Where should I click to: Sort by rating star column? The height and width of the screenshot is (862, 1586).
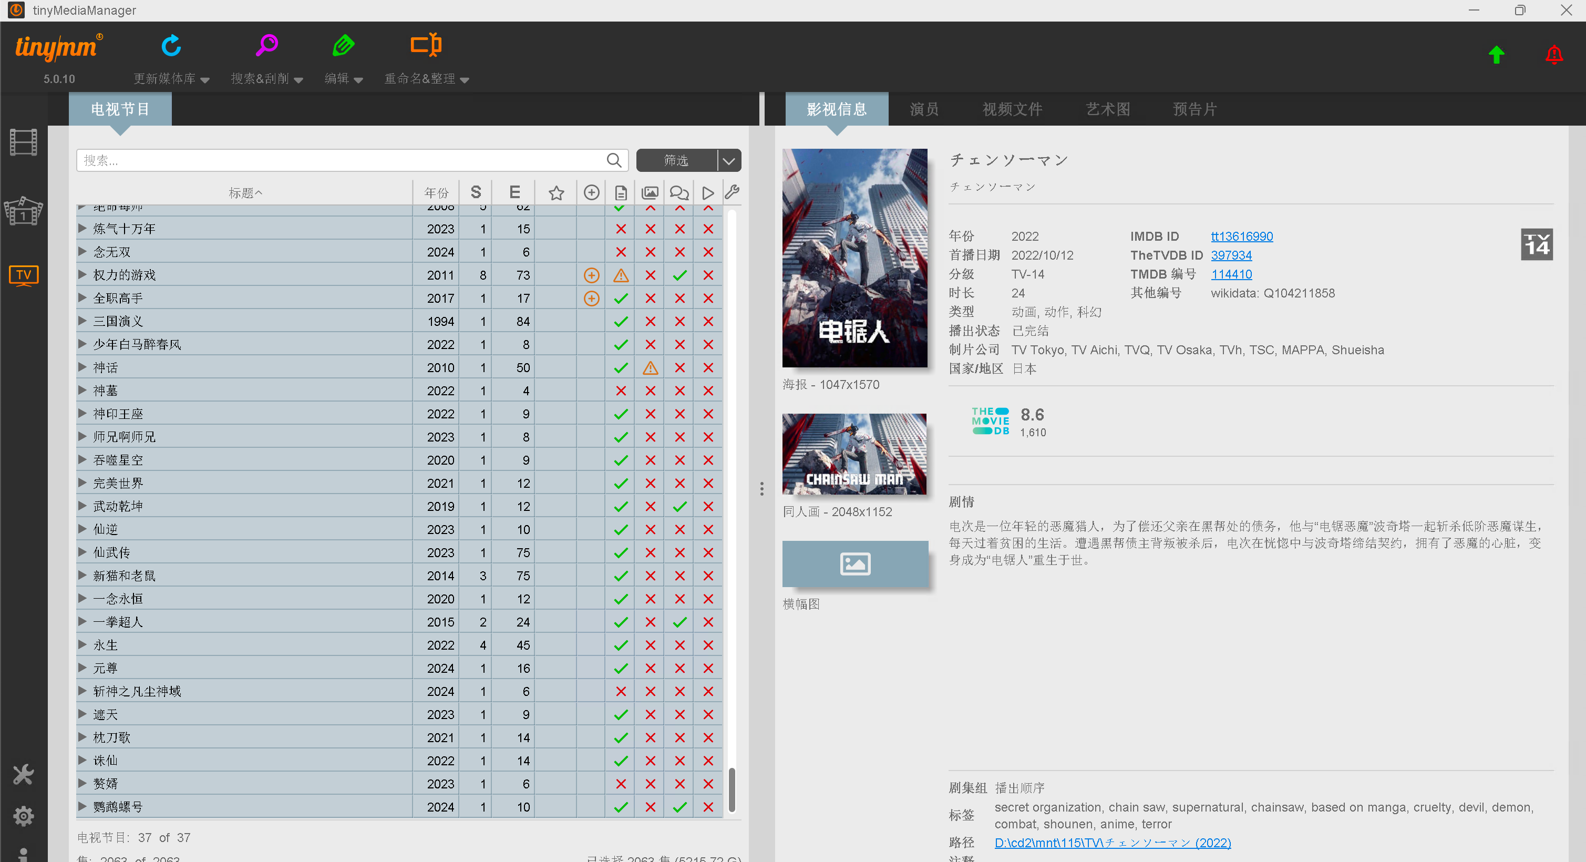pyautogui.click(x=556, y=193)
